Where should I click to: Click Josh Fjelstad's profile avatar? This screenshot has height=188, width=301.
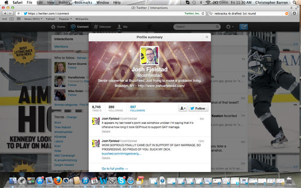click(x=149, y=56)
